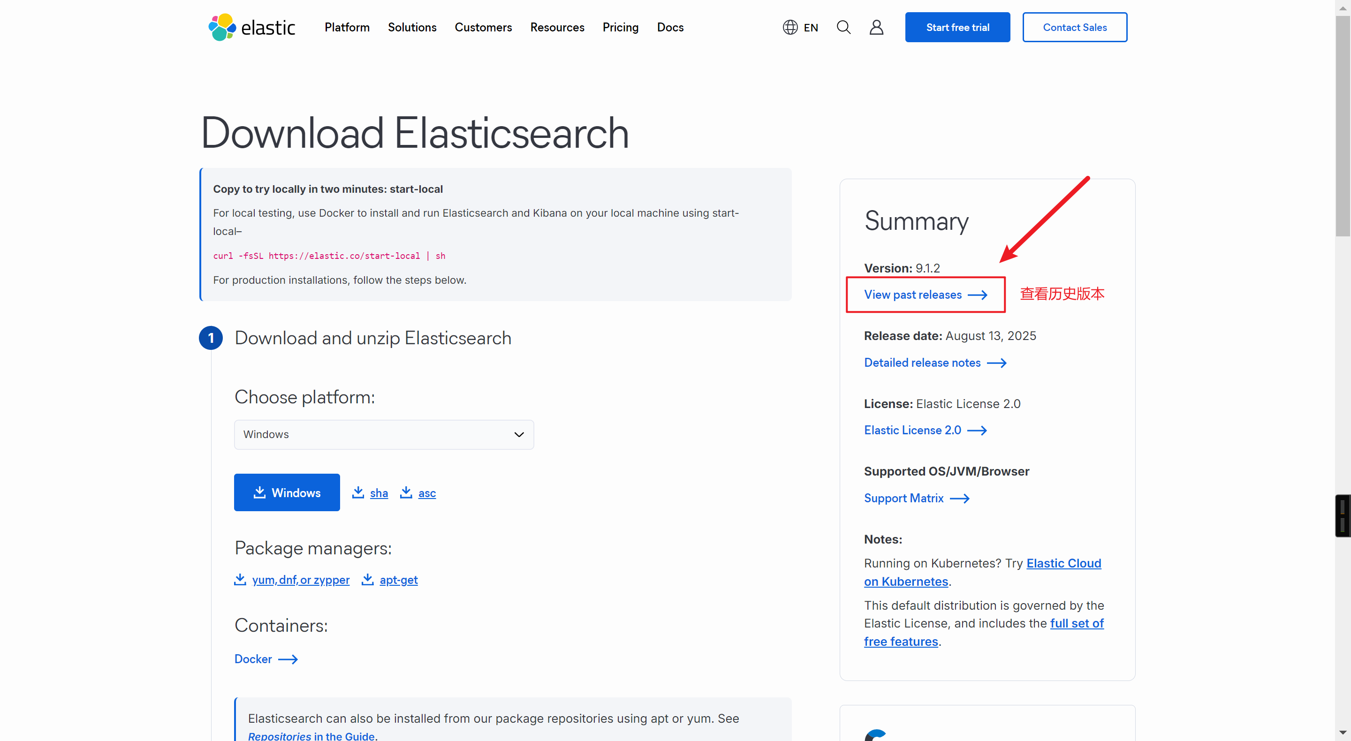Open the sha checksum link
The height and width of the screenshot is (741, 1351).
379,493
